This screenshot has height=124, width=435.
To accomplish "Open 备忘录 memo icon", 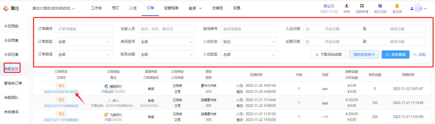I will 397,6.
